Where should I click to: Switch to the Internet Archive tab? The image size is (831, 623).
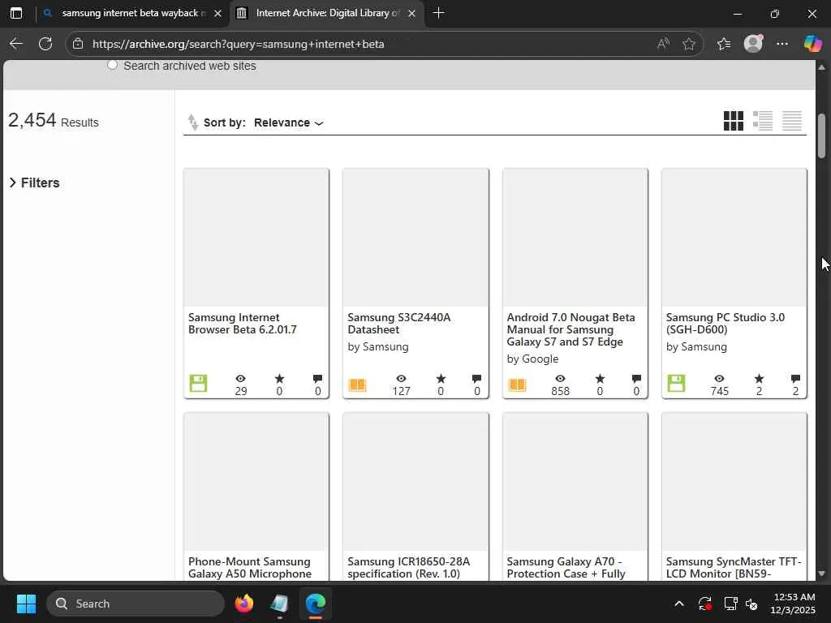(326, 13)
